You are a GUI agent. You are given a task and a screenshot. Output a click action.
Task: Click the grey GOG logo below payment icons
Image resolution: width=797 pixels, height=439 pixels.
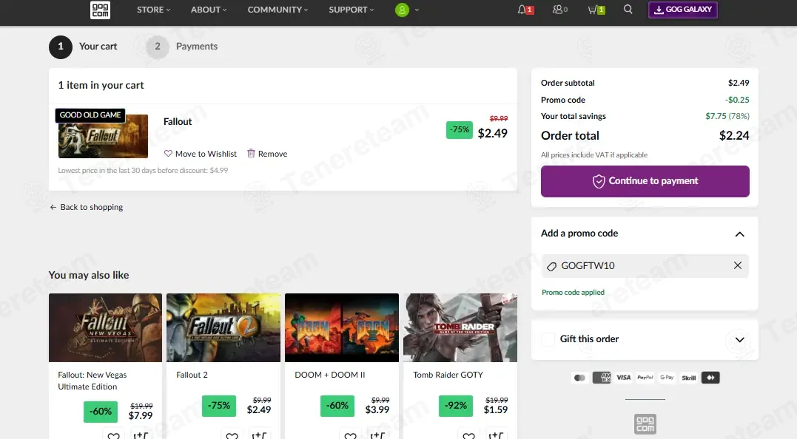coord(645,423)
